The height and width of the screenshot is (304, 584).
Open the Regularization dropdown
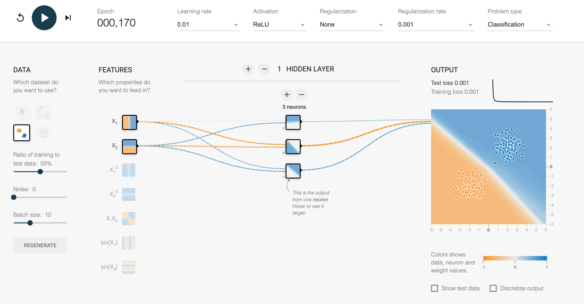pos(352,25)
